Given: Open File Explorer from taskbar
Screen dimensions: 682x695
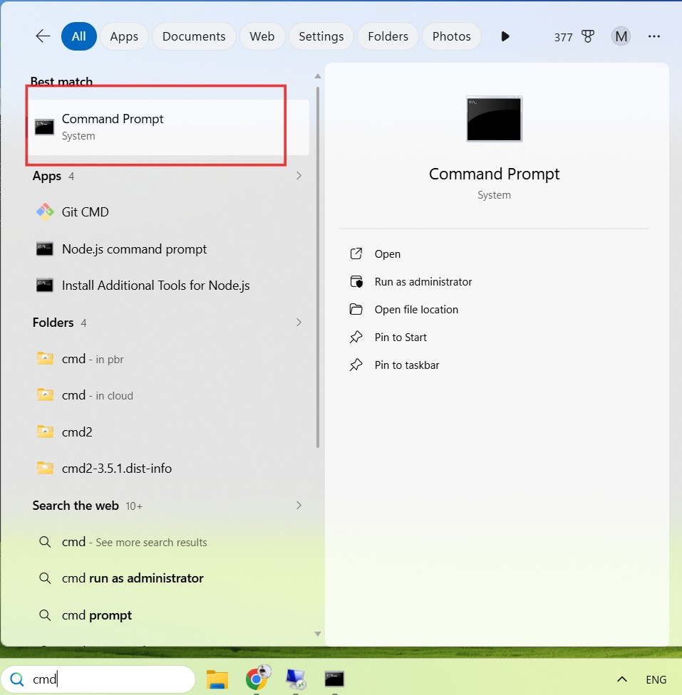Looking at the screenshot, I should (217, 679).
